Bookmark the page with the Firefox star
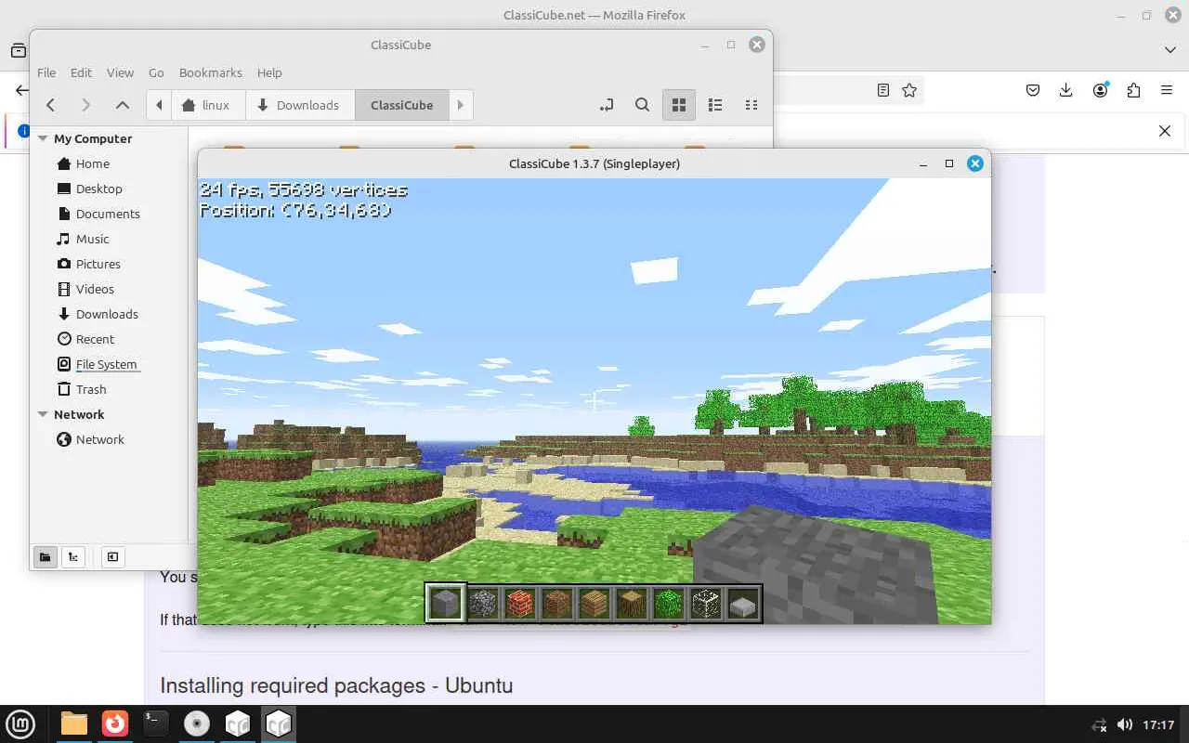Viewport: 1189px width, 743px height. [x=909, y=90]
